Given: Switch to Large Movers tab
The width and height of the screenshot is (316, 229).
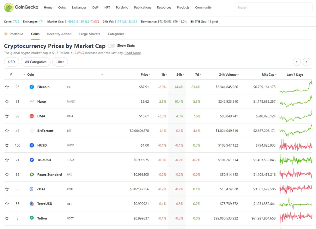Looking at the screenshot, I should pyautogui.click(x=90, y=34).
